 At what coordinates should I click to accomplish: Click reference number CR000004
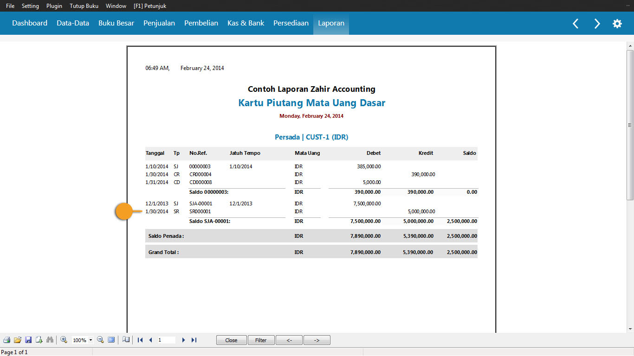point(201,174)
